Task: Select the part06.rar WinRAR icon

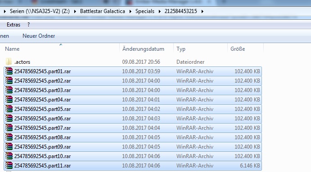Action: (x=9, y=119)
